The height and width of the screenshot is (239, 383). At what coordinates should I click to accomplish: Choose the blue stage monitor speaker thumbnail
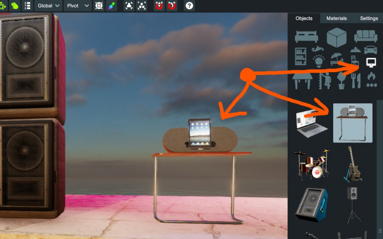[x=312, y=205]
